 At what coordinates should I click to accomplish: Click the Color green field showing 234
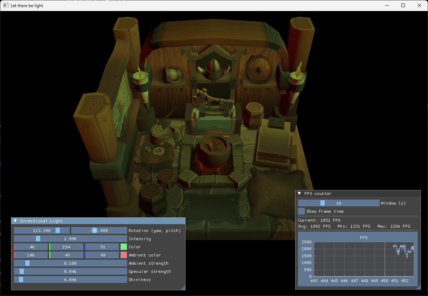[x=66, y=247]
